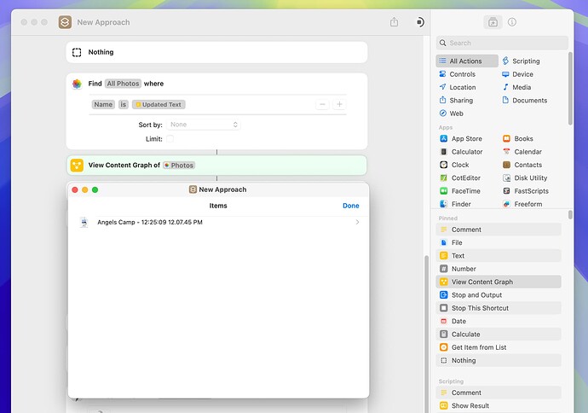Image resolution: width=588 pixels, height=413 pixels.
Task: Change the Name filter property
Action: pos(103,104)
